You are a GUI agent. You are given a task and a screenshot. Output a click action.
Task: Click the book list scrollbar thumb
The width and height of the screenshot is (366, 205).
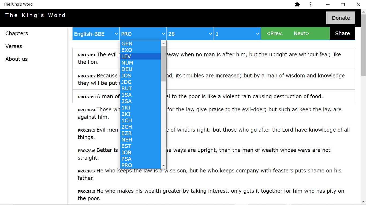pyautogui.click(x=163, y=64)
